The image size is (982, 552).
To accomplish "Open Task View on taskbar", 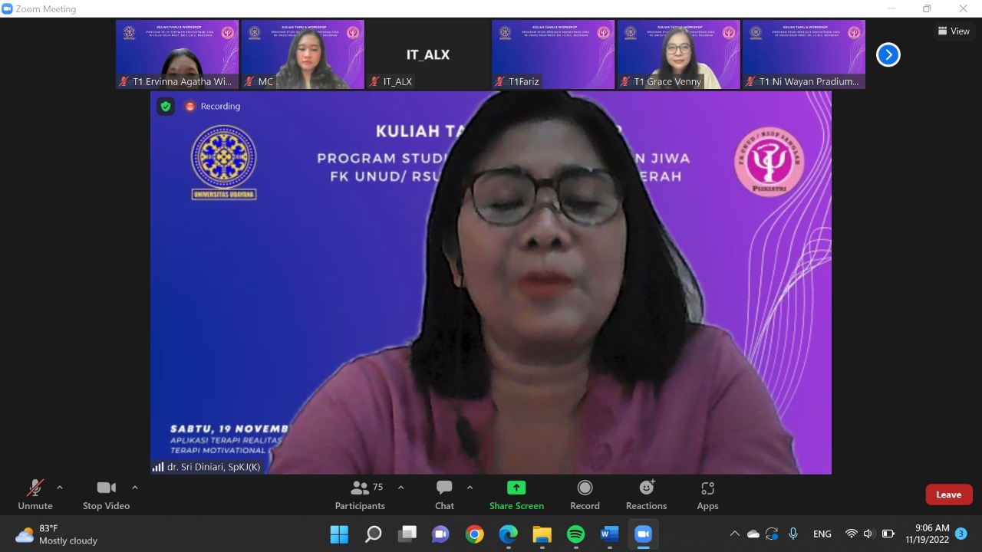I will pos(407,534).
